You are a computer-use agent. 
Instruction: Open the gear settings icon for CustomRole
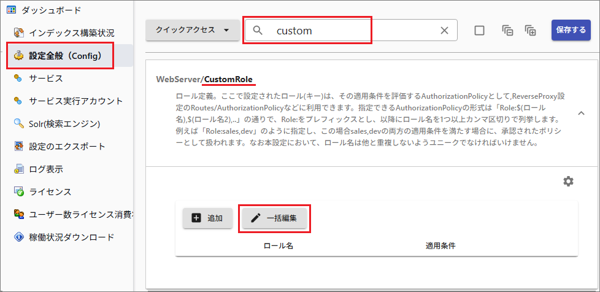[x=569, y=181]
